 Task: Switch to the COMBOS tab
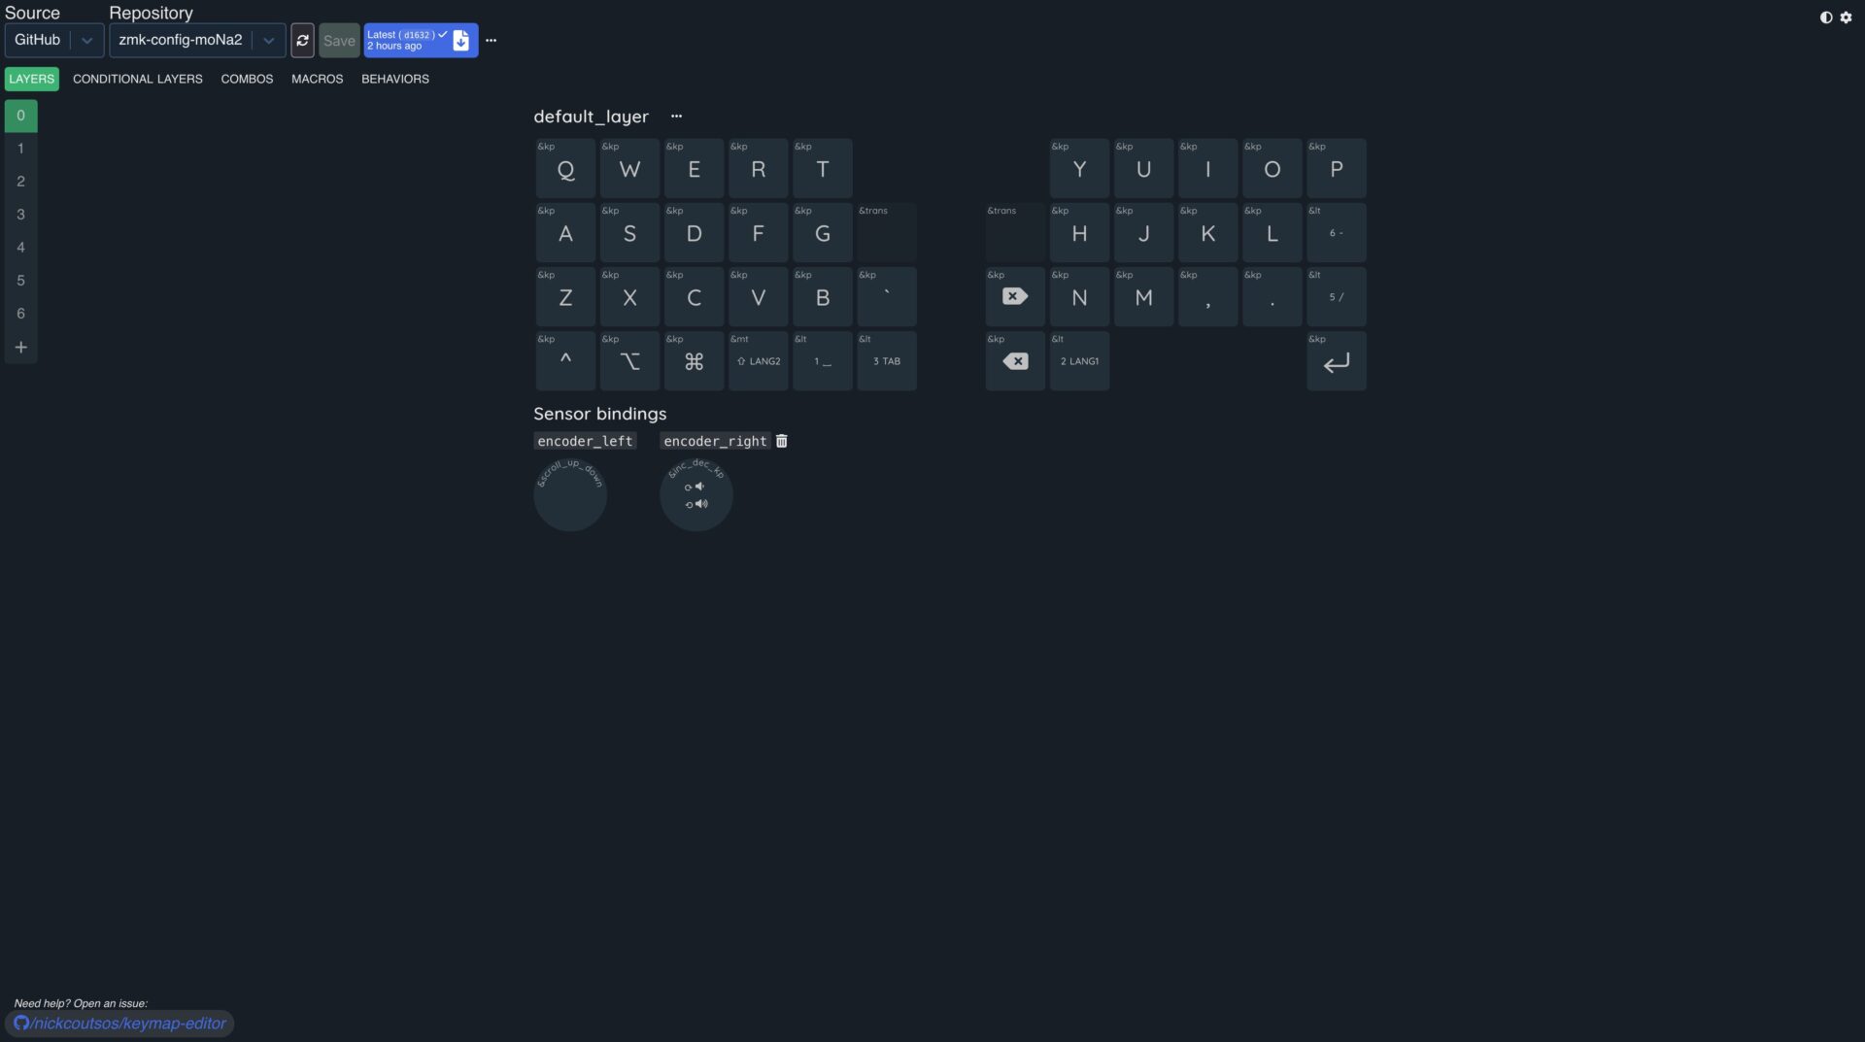(247, 79)
